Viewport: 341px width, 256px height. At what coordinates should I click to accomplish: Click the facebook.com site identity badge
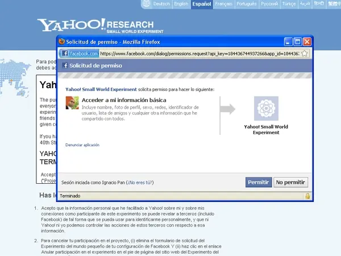(x=79, y=53)
